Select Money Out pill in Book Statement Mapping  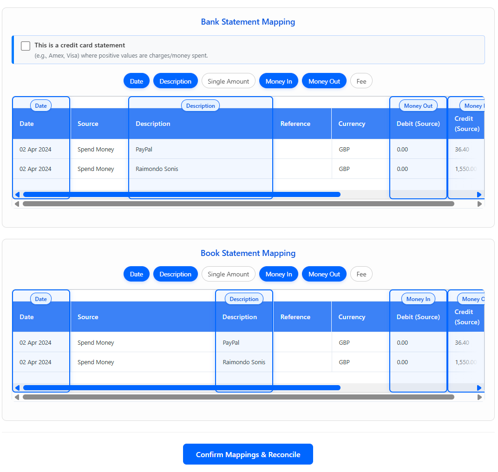[324, 275]
